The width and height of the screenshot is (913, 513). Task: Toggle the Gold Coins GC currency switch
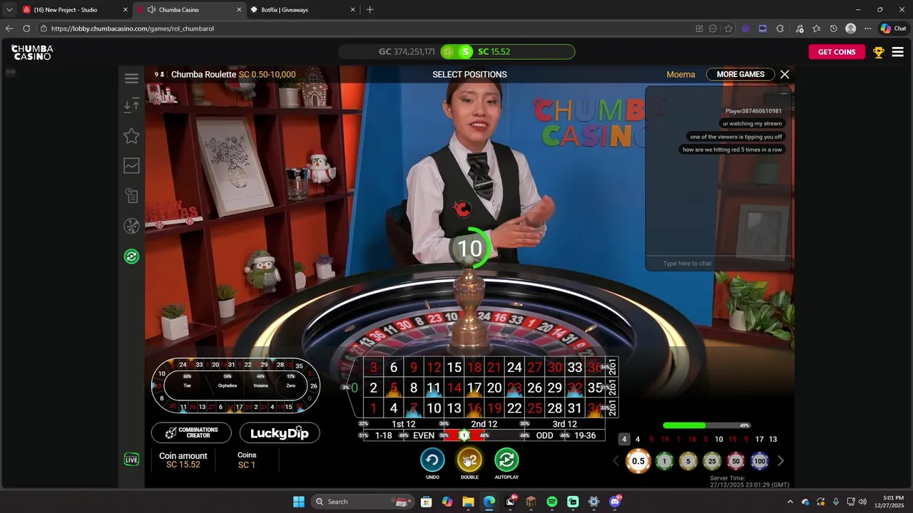tap(448, 51)
